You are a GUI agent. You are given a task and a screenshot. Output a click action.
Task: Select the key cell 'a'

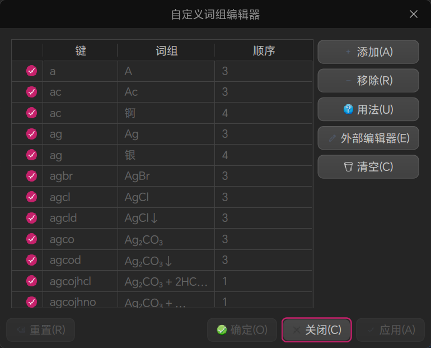click(80, 71)
